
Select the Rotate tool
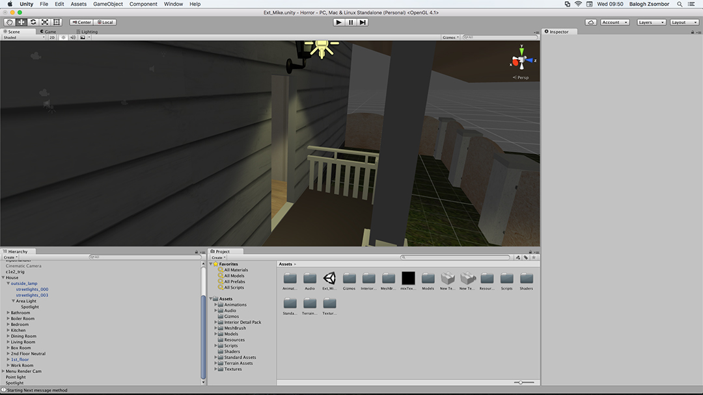click(33, 22)
